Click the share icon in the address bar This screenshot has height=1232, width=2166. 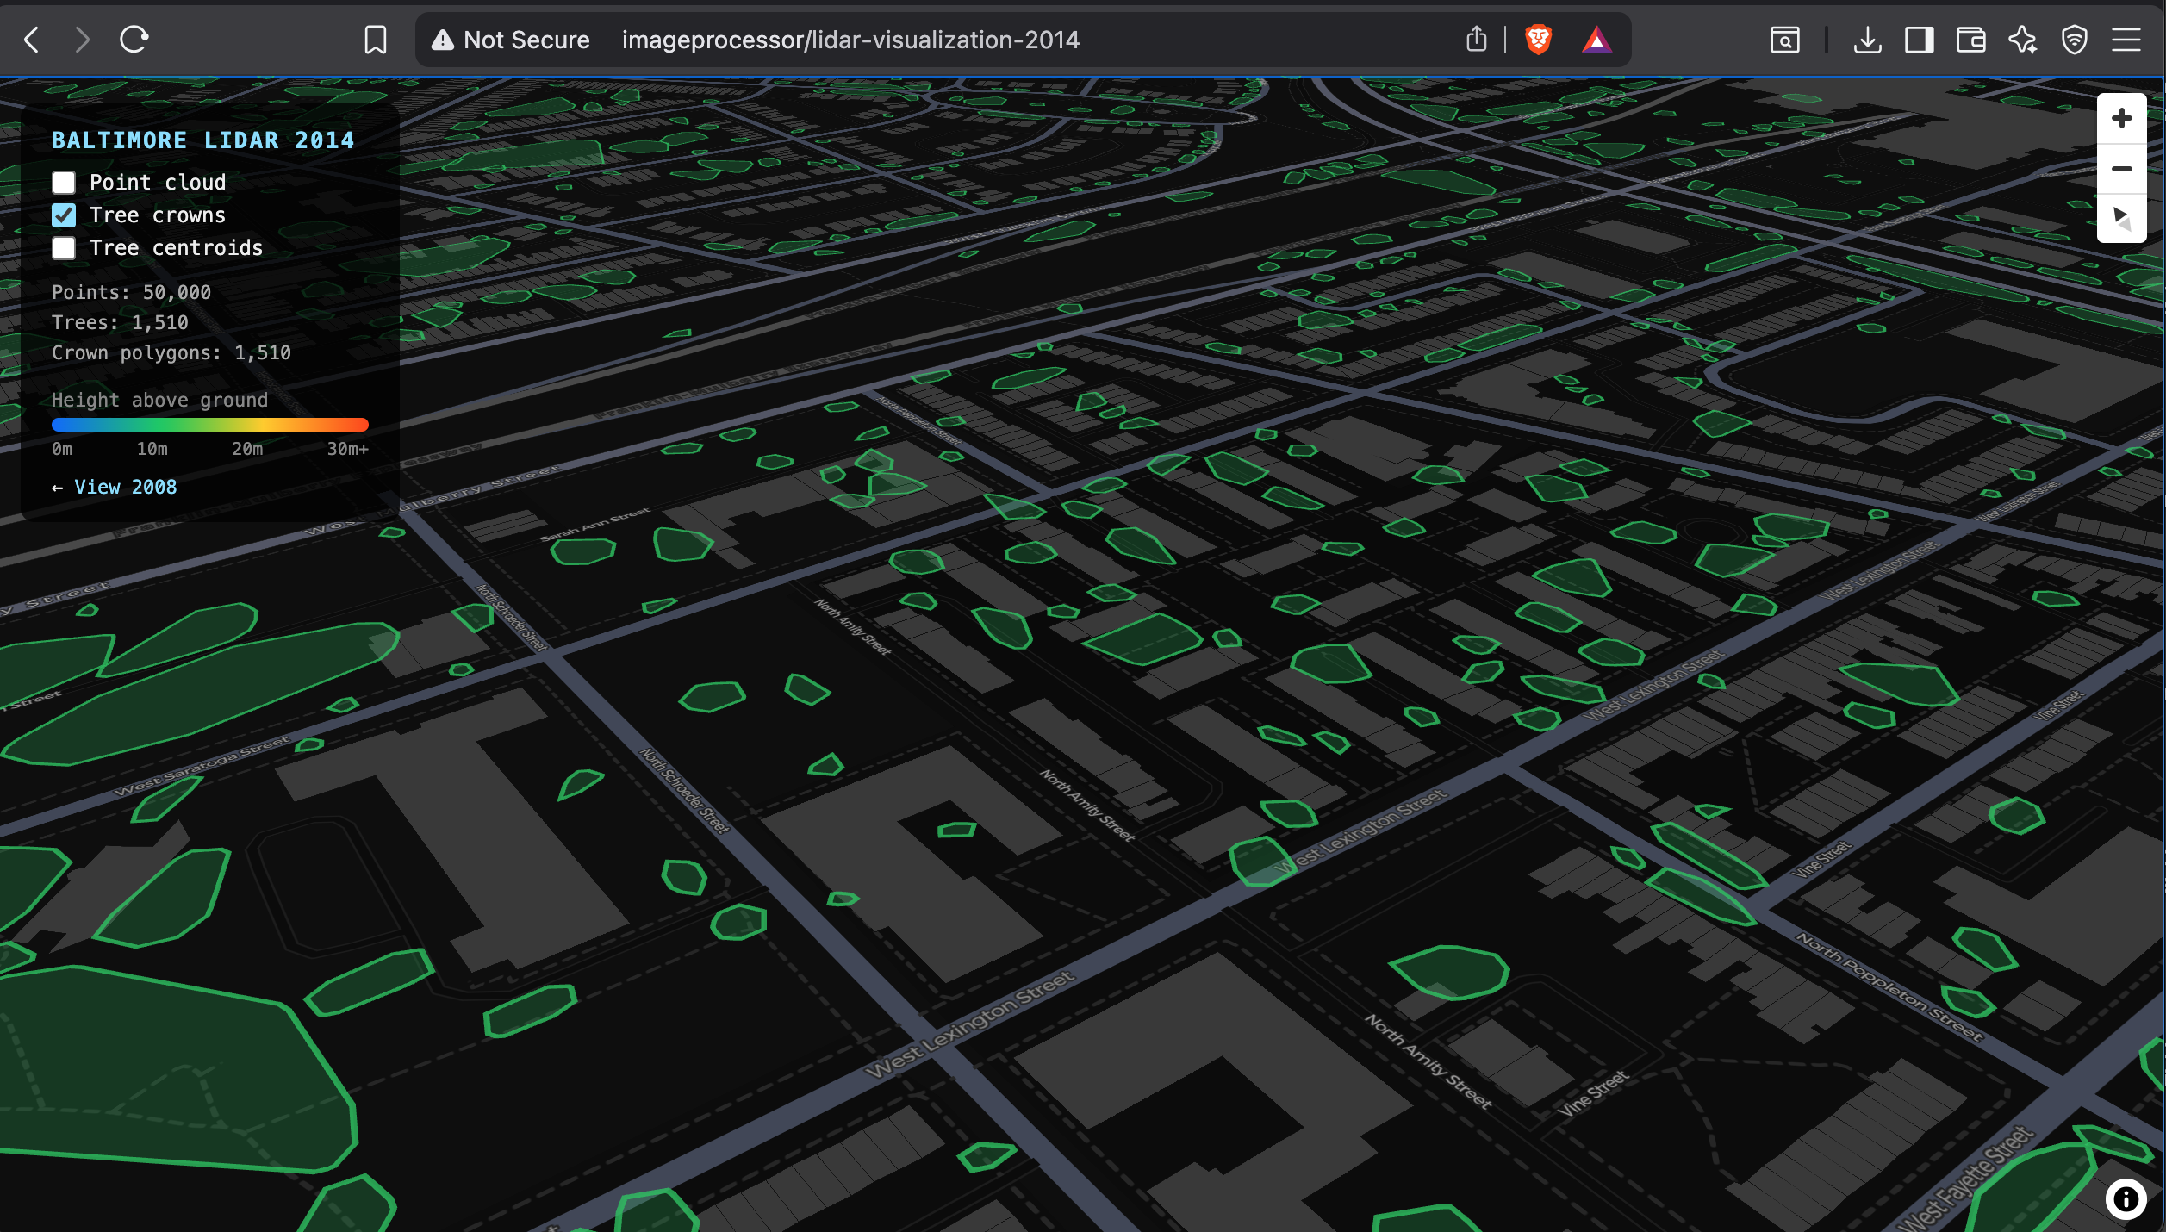(x=1477, y=39)
